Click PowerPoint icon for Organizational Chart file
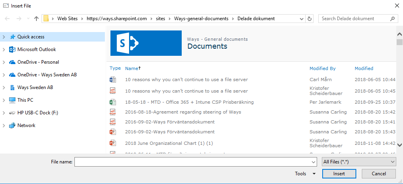Screen dimensions: 403x184 pyautogui.click(x=113, y=142)
